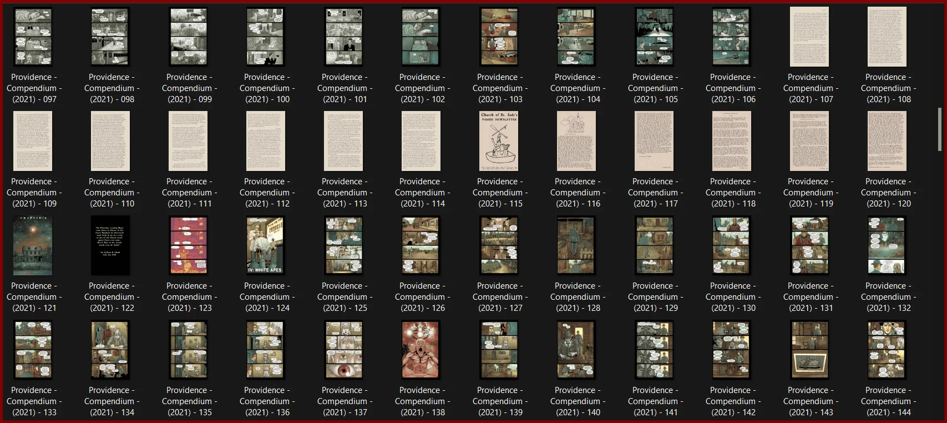Image resolution: width=947 pixels, height=423 pixels.
Task: Click filename 'Providence - Compendium (2021) - 131'
Action: click(811, 297)
